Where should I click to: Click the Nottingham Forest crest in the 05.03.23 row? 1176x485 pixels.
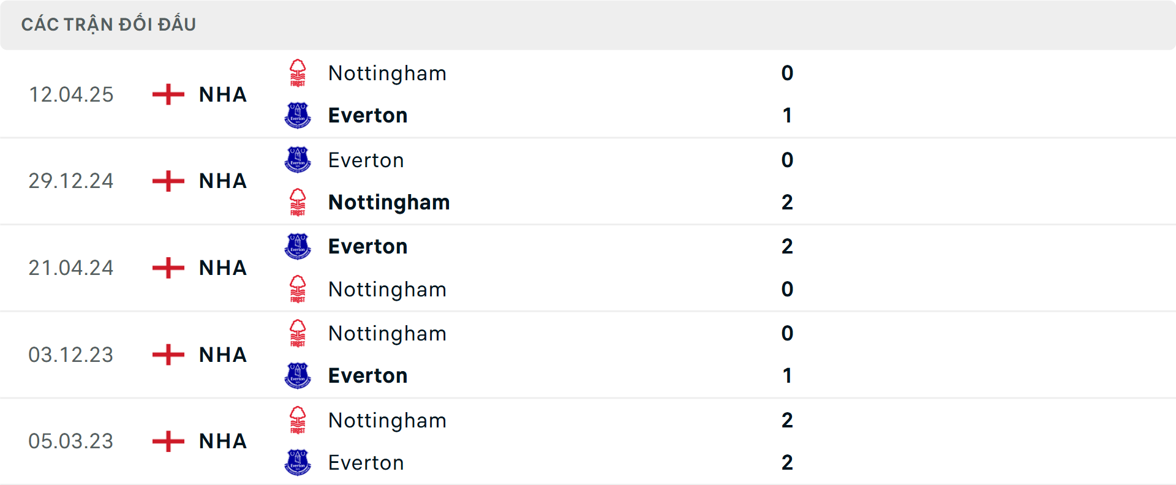click(298, 420)
